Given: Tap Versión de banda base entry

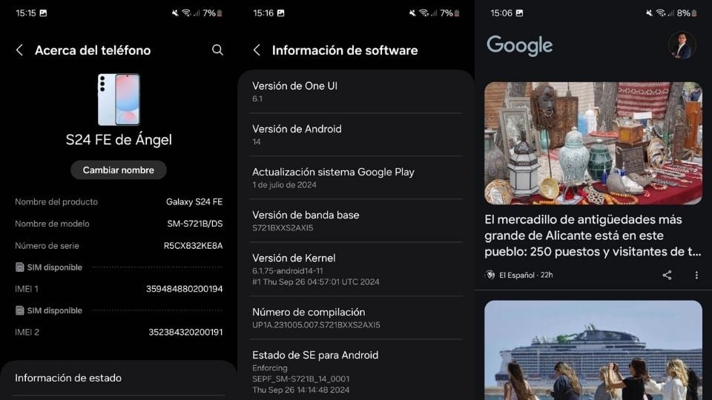Looking at the screenshot, I should (x=356, y=221).
